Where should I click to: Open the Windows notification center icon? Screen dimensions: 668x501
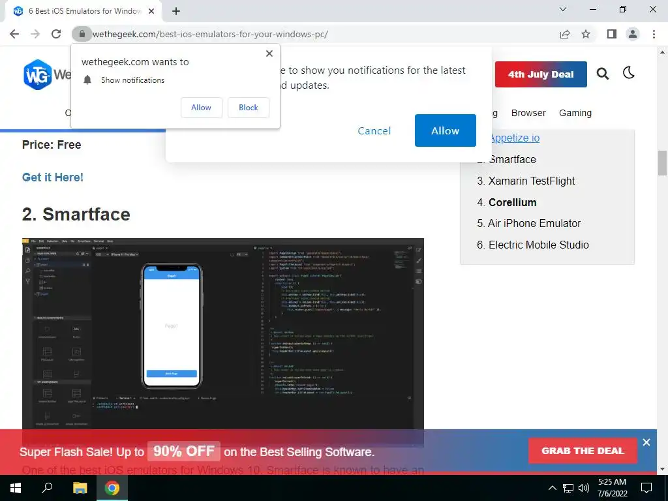(646, 488)
